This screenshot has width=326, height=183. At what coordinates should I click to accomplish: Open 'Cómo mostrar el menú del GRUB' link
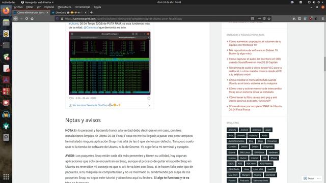pos(253,81)
